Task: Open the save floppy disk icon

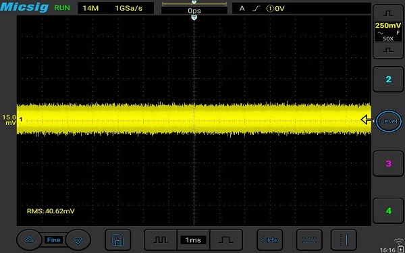Action: [x=117, y=240]
